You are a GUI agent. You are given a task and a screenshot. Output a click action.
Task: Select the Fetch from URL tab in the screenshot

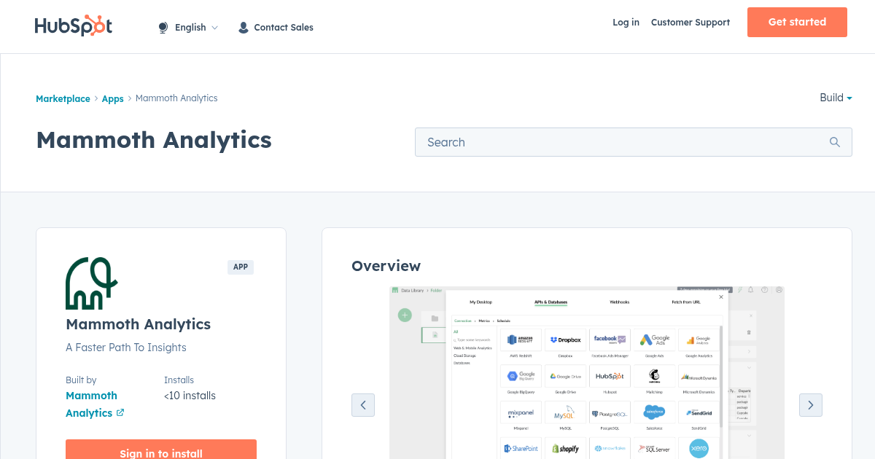(686, 302)
